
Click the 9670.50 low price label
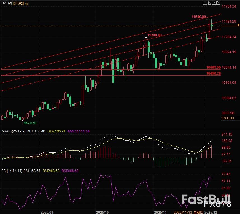point(30,123)
